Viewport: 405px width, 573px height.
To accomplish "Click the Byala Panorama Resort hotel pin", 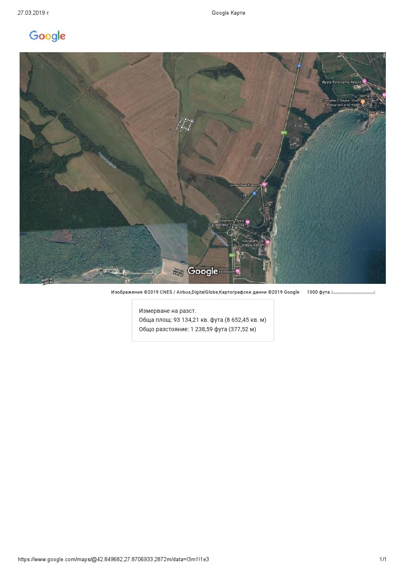I will tap(364, 82).
